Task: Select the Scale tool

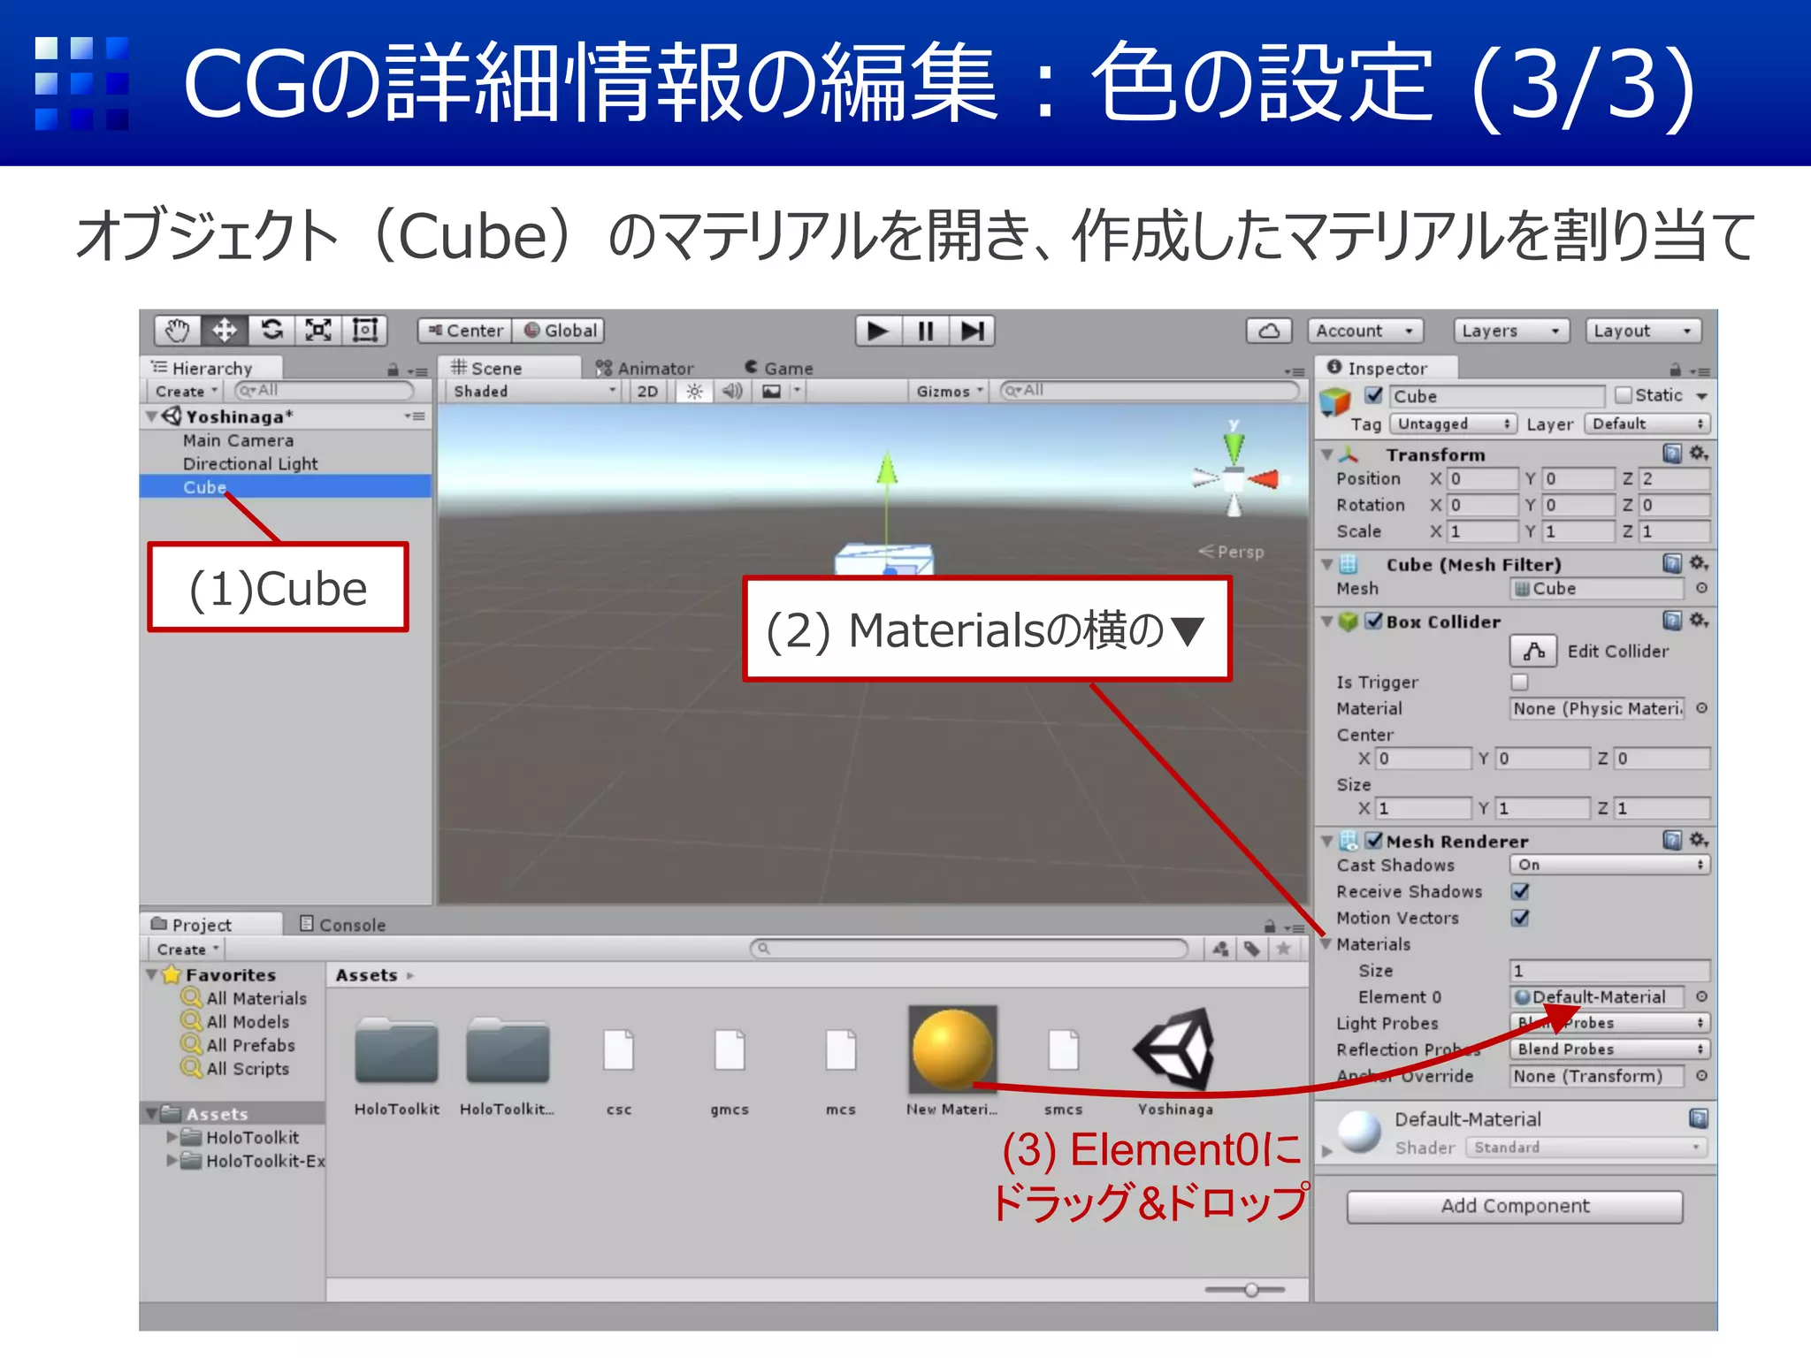Action: click(318, 331)
